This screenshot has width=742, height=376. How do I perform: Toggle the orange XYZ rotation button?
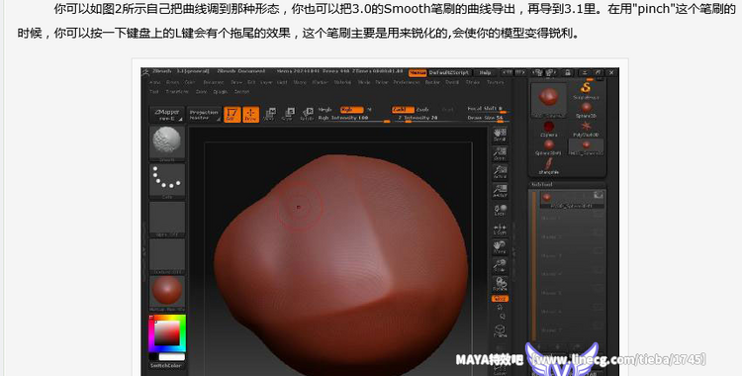point(500,299)
